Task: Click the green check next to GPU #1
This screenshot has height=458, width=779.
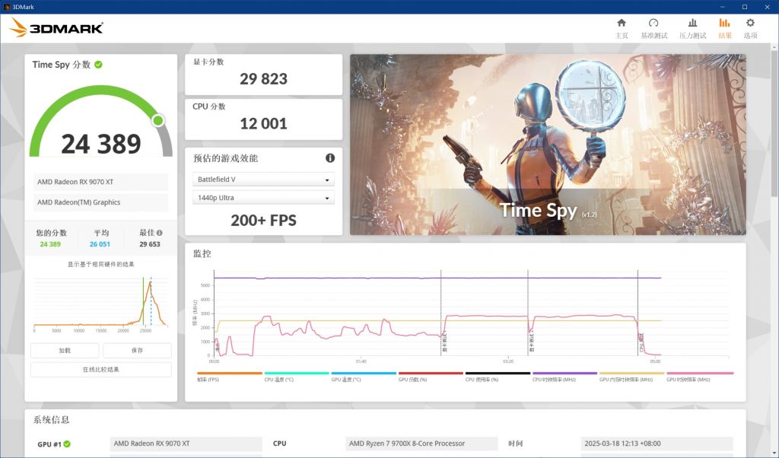Action: click(67, 444)
